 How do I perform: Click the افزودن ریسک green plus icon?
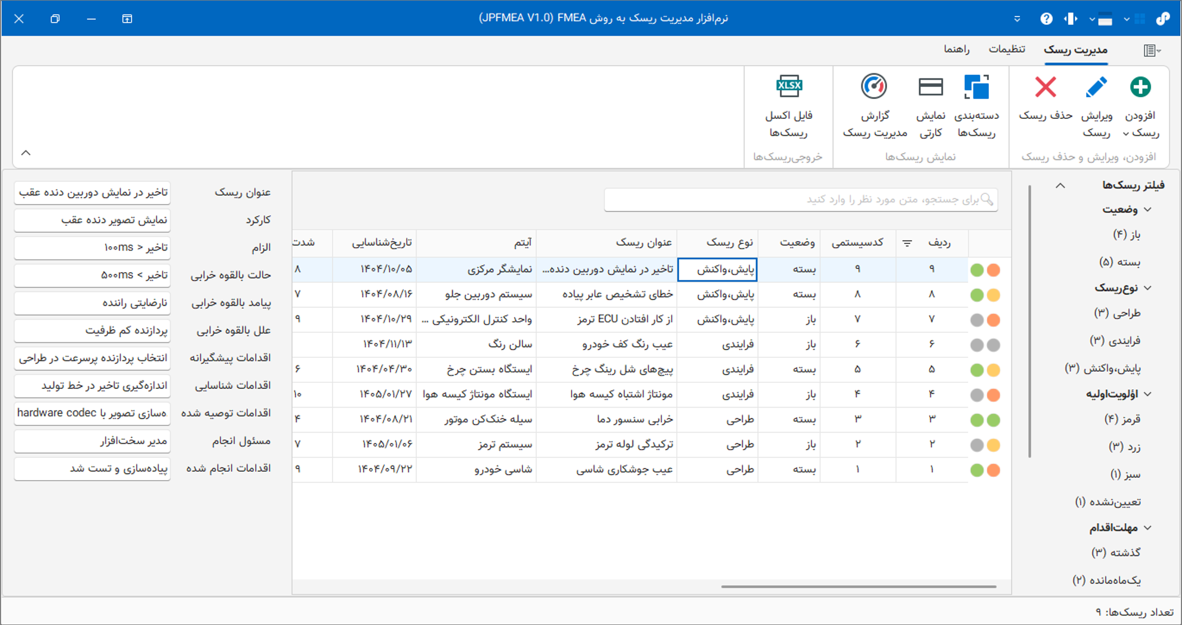[1140, 87]
